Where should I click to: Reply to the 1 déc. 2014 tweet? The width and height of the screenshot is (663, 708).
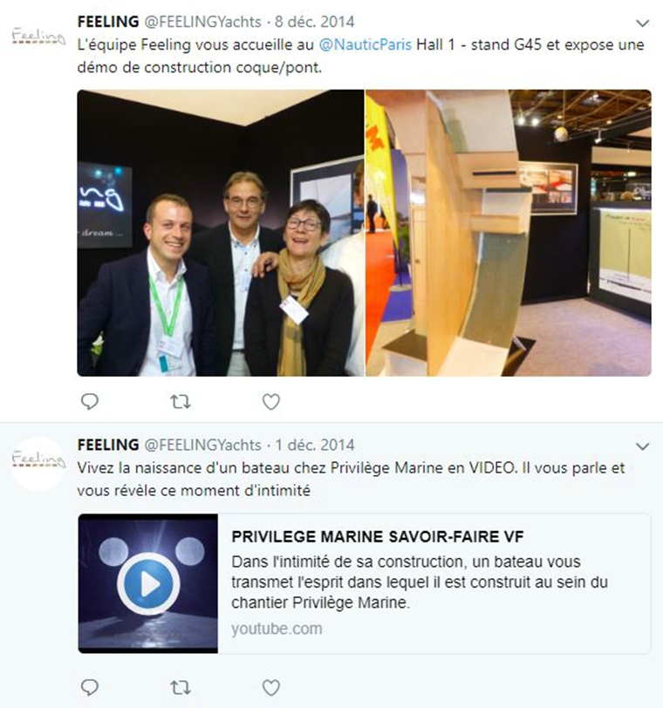90,687
